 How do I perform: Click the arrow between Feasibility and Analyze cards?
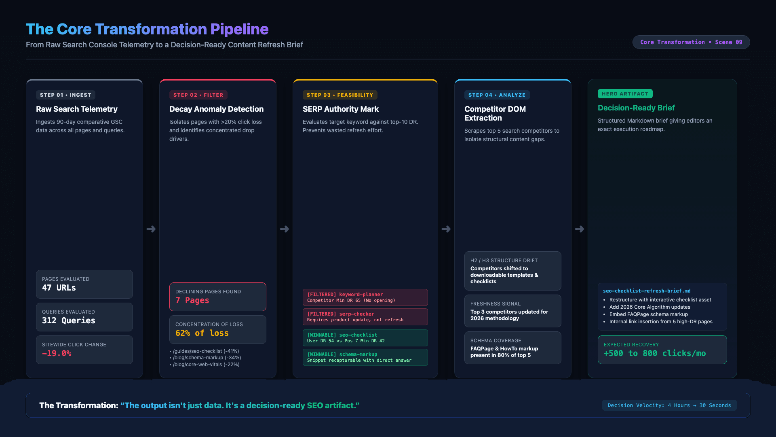pyautogui.click(x=446, y=229)
